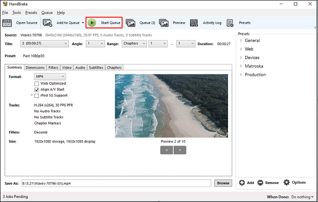Screen dimensions: 318x202
Task: Open the Title dropdown showing 3 (00:00:27)
Action: pos(44,44)
